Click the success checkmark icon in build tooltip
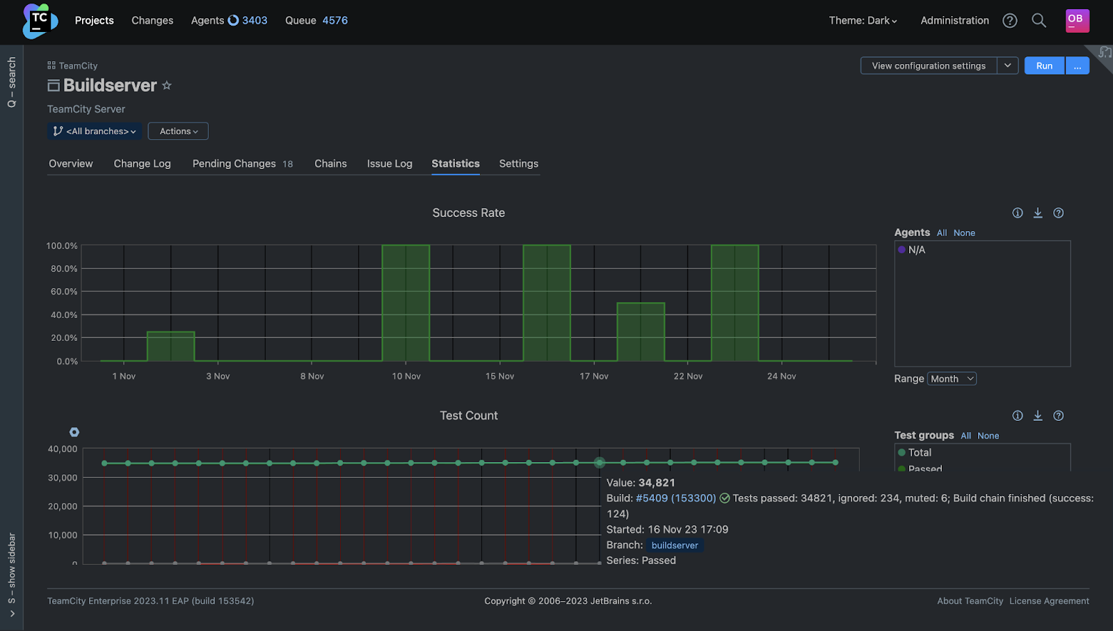Viewport: 1113px width, 631px height. (725, 498)
